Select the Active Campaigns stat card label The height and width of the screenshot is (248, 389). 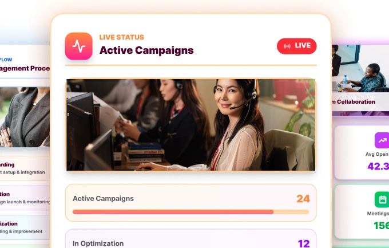coord(103,199)
